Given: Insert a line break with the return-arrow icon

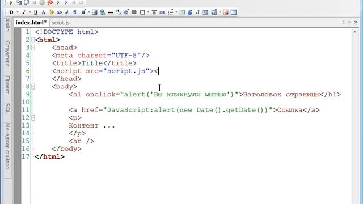Looking at the screenshot, I should [67, 12].
